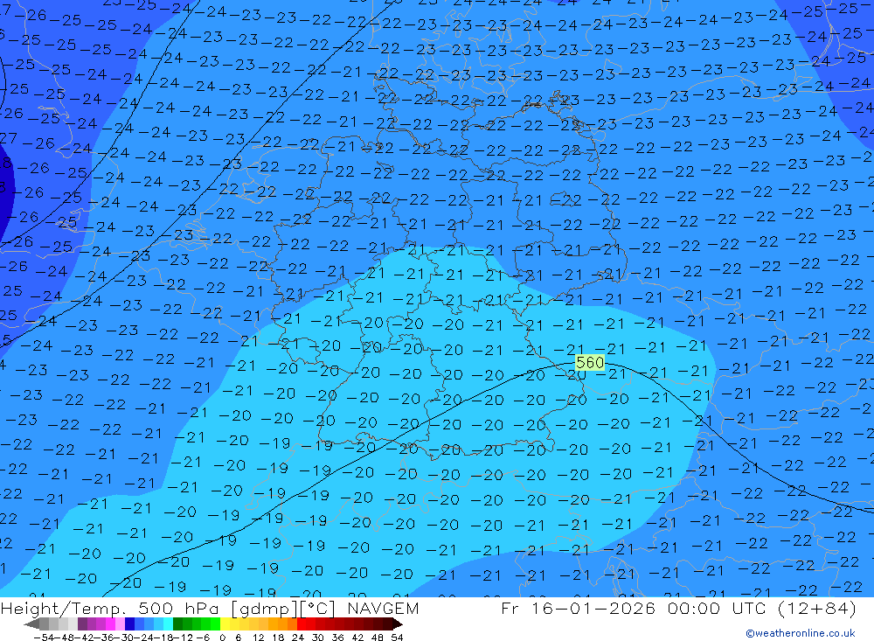Pick the yellow legend swatch at 0
Viewport: 874px width, 641px height.
click(225, 624)
